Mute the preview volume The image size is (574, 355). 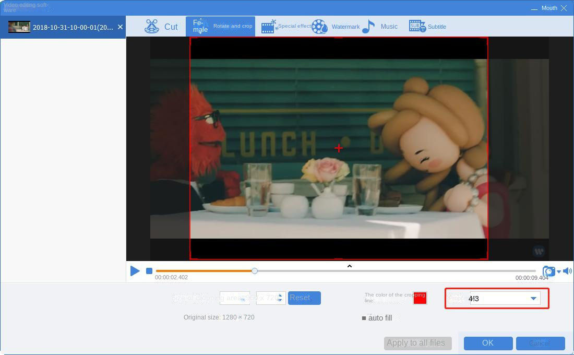567,271
